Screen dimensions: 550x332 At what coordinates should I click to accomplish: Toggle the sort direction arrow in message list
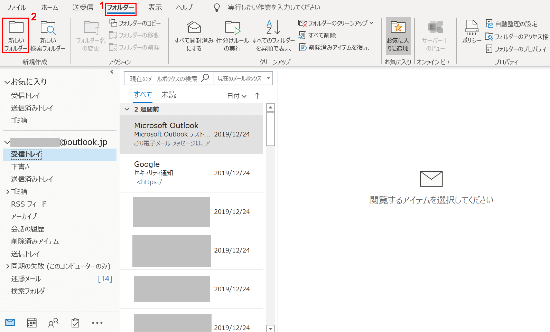click(257, 96)
